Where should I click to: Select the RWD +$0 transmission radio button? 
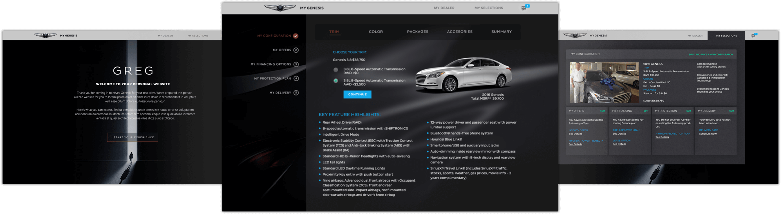point(336,70)
